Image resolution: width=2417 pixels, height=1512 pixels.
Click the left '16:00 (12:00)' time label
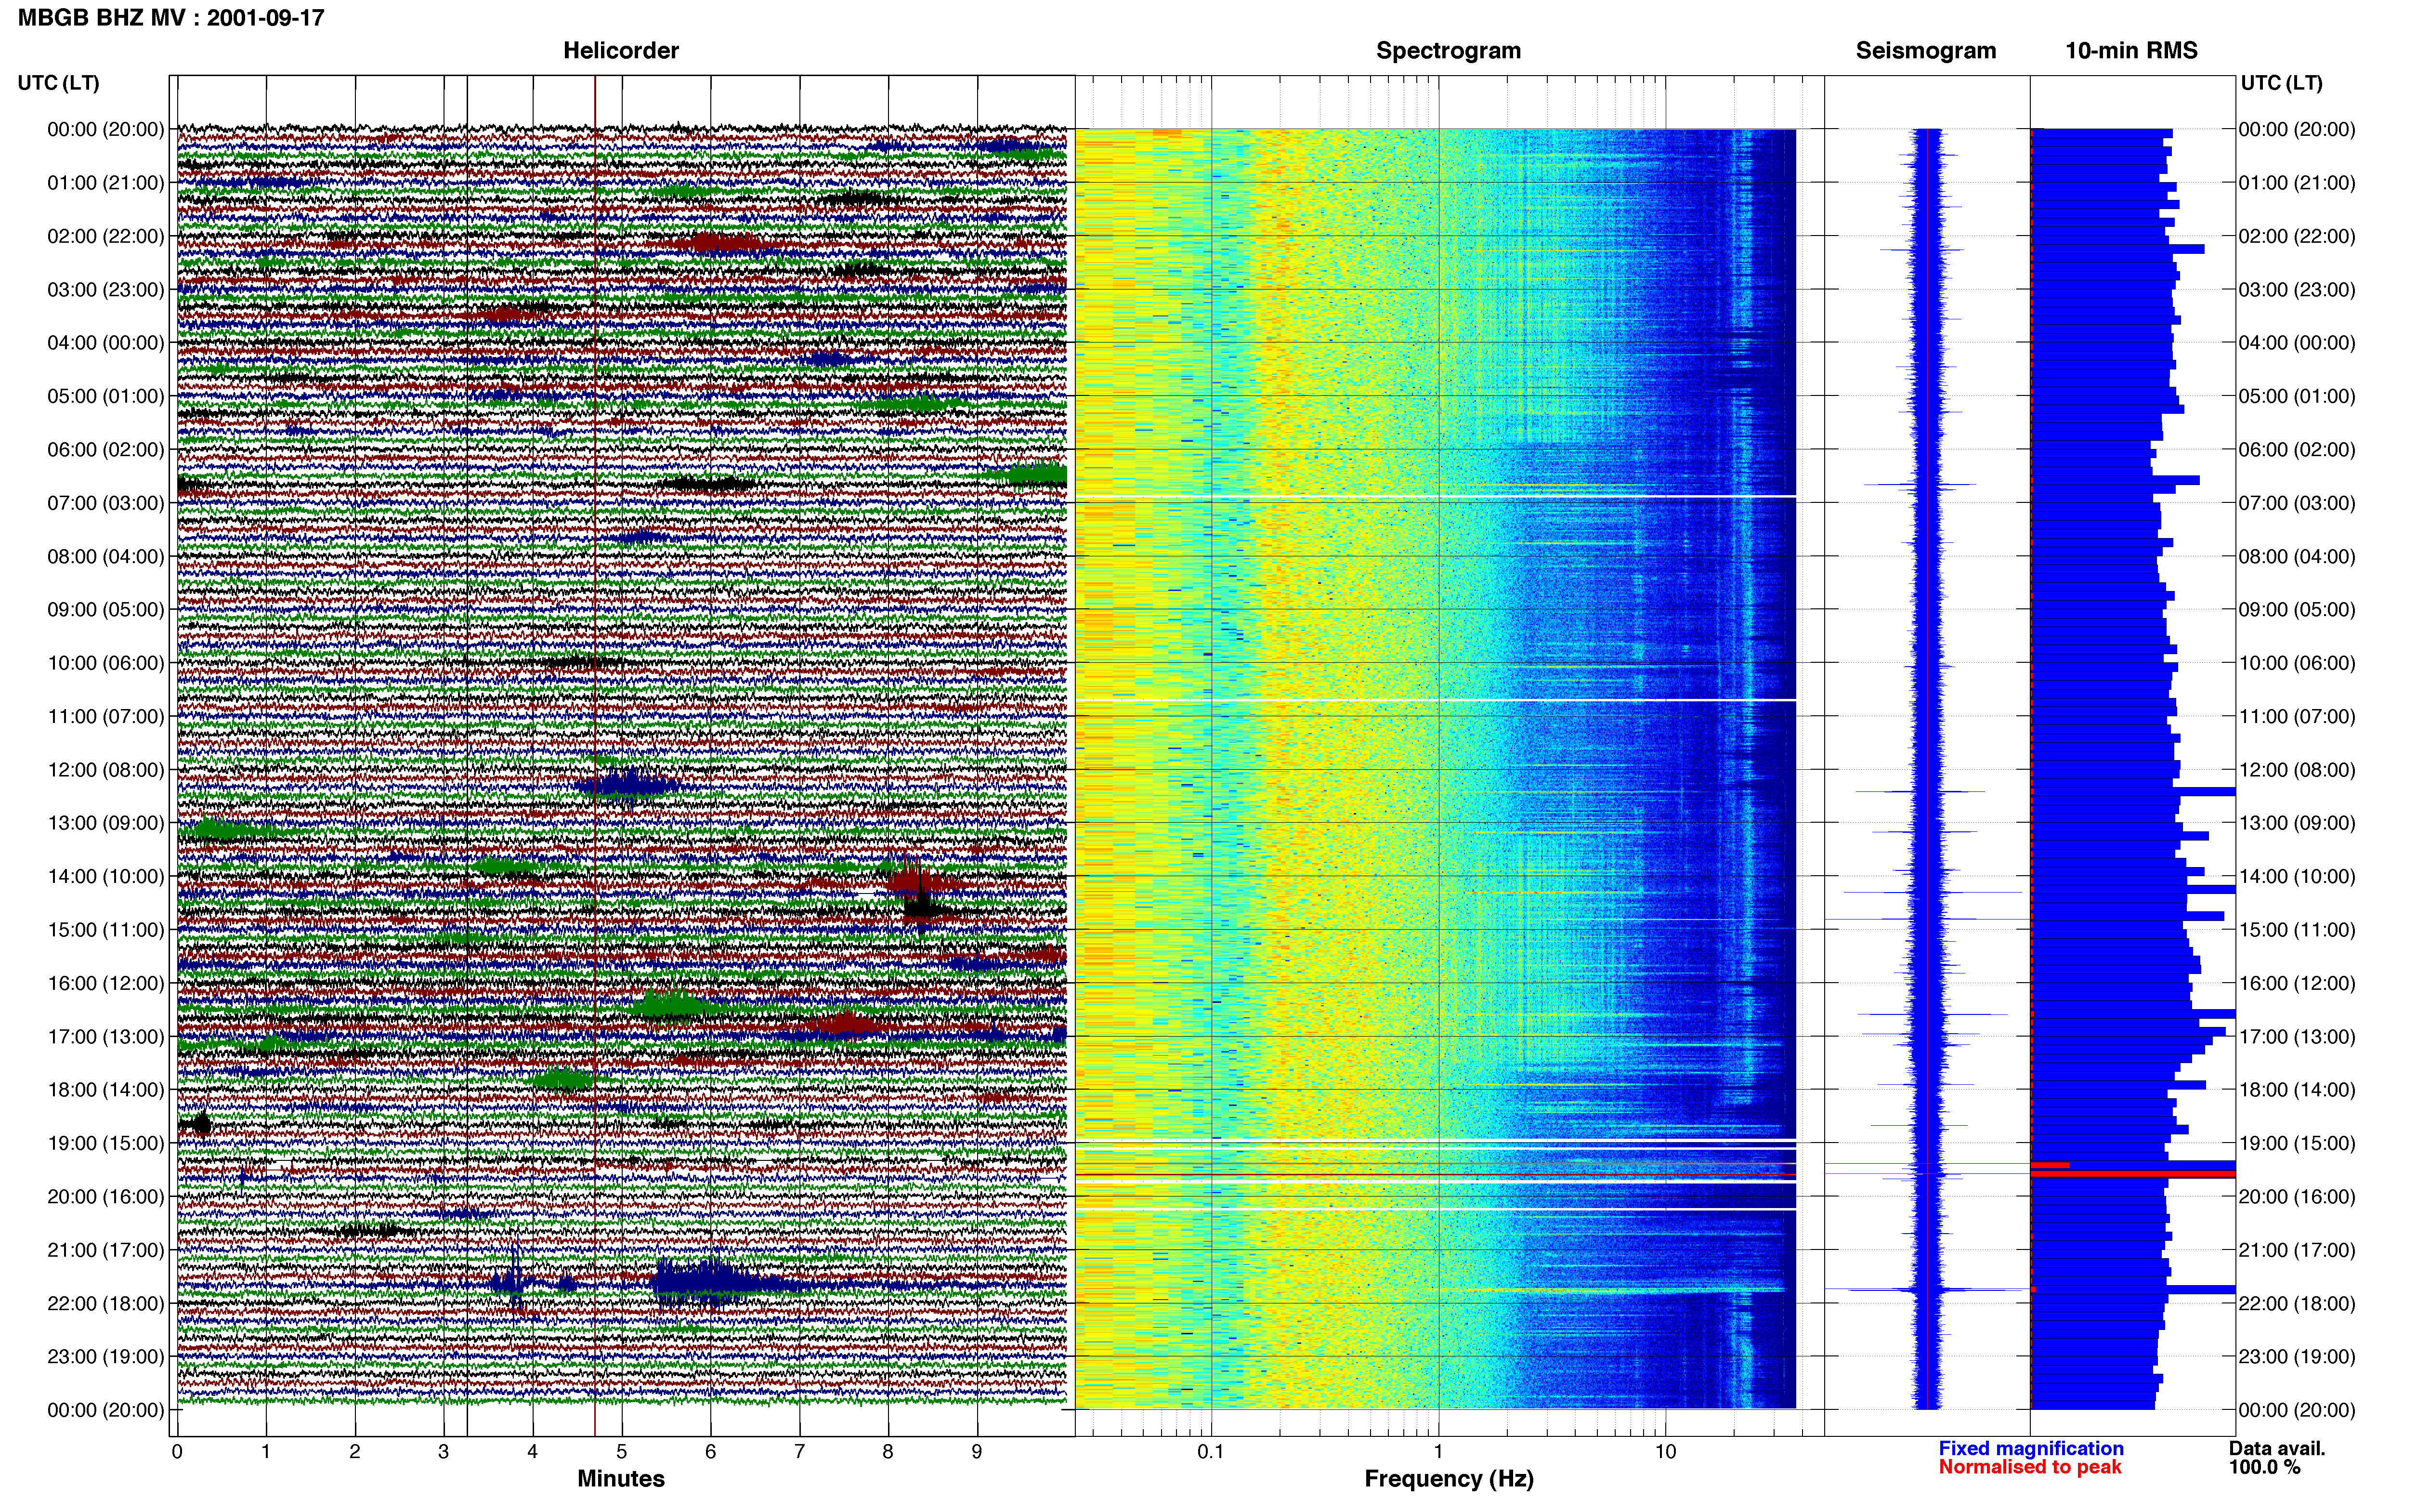coord(106,983)
